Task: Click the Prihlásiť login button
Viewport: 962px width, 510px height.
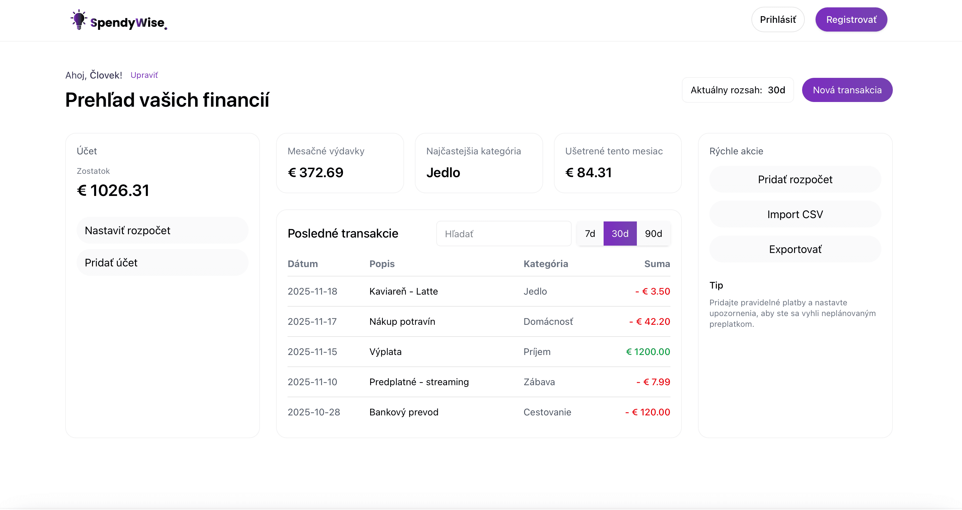Action: pyautogui.click(x=778, y=20)
